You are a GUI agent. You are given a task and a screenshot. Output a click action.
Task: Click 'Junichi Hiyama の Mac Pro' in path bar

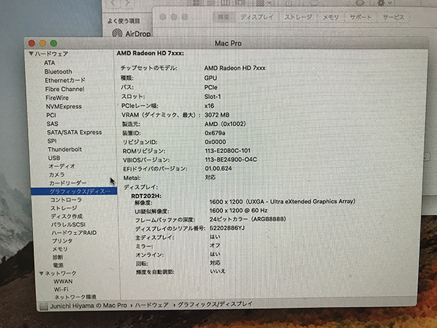click(88, 305)
